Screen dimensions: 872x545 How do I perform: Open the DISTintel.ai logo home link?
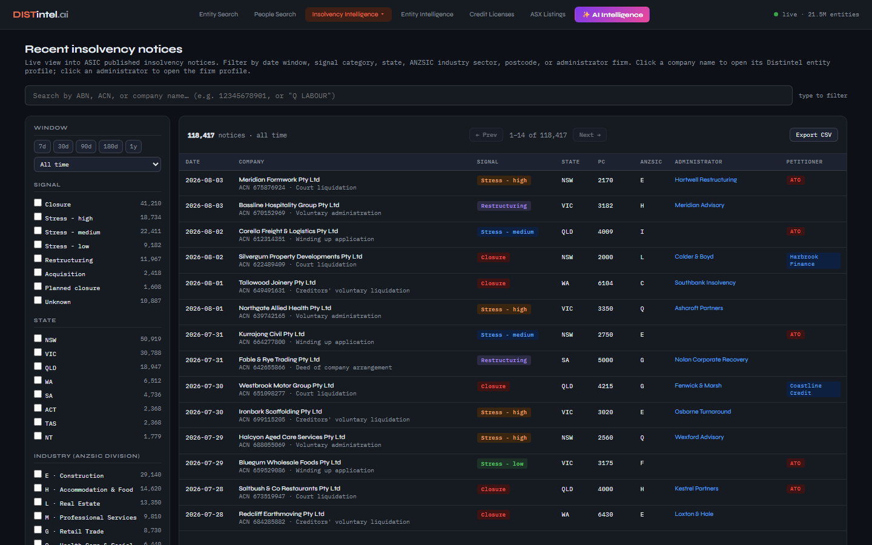(41, 15)
